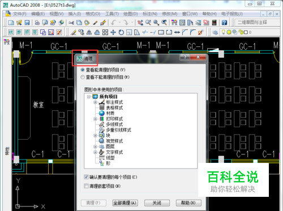Select the Array grid tool icon
The image size is (283, 211).
(105, 32)
